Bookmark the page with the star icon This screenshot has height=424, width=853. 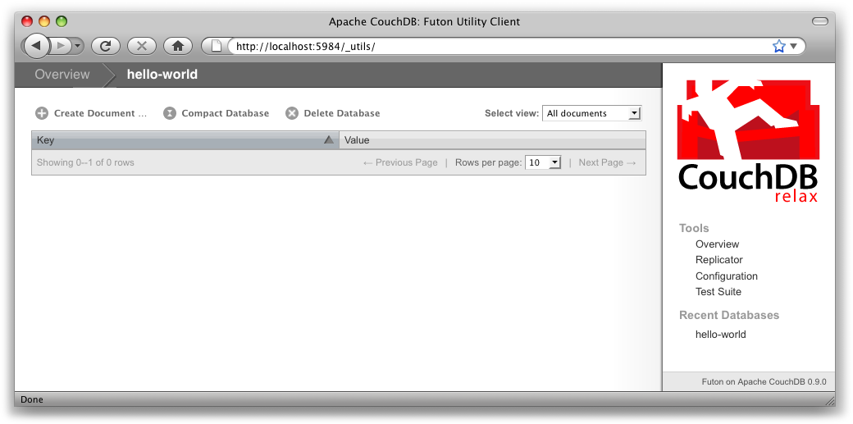[778, 47]
